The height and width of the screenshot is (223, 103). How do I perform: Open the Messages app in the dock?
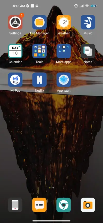(x=39, y=205)
